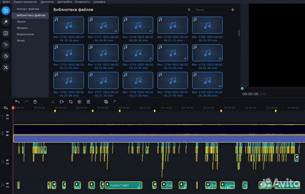Open clip properties sliders icon
Screen dimensions: 305x194
88,101
